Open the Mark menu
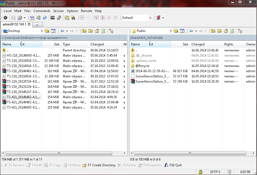The image size is (257, 175). click(18, 11)
